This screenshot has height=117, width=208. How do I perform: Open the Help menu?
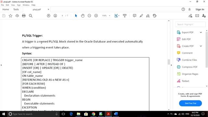tap(33, 5)
